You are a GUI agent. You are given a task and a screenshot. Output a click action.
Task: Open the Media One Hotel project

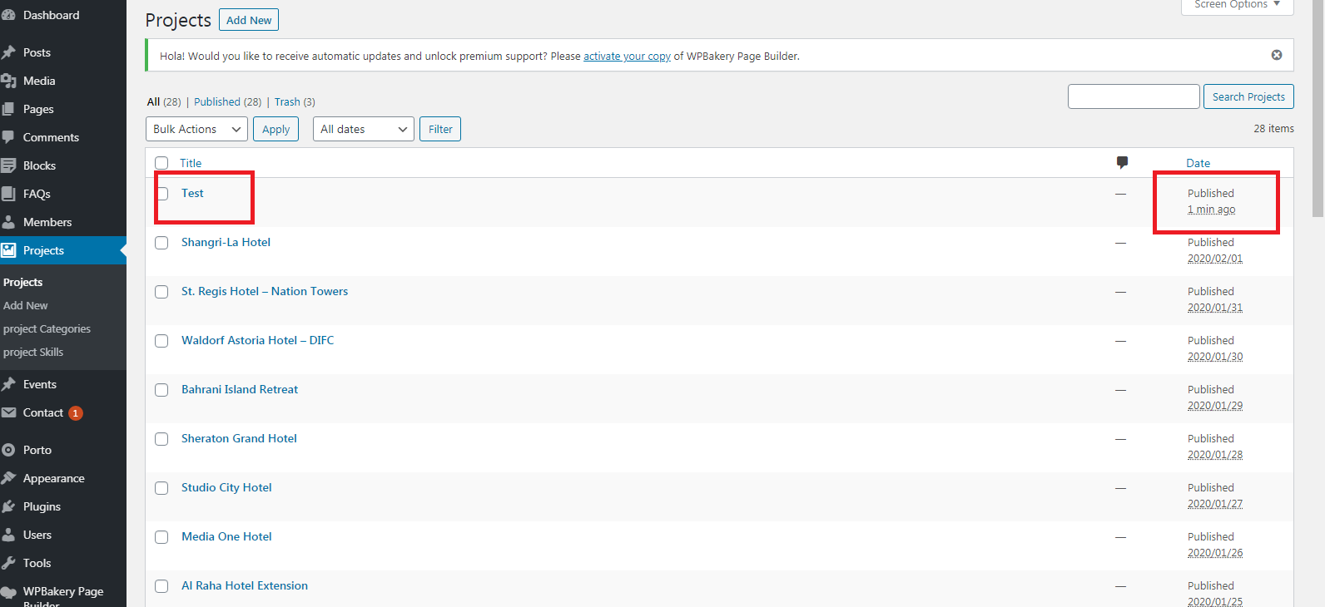(x=226, y=536)
